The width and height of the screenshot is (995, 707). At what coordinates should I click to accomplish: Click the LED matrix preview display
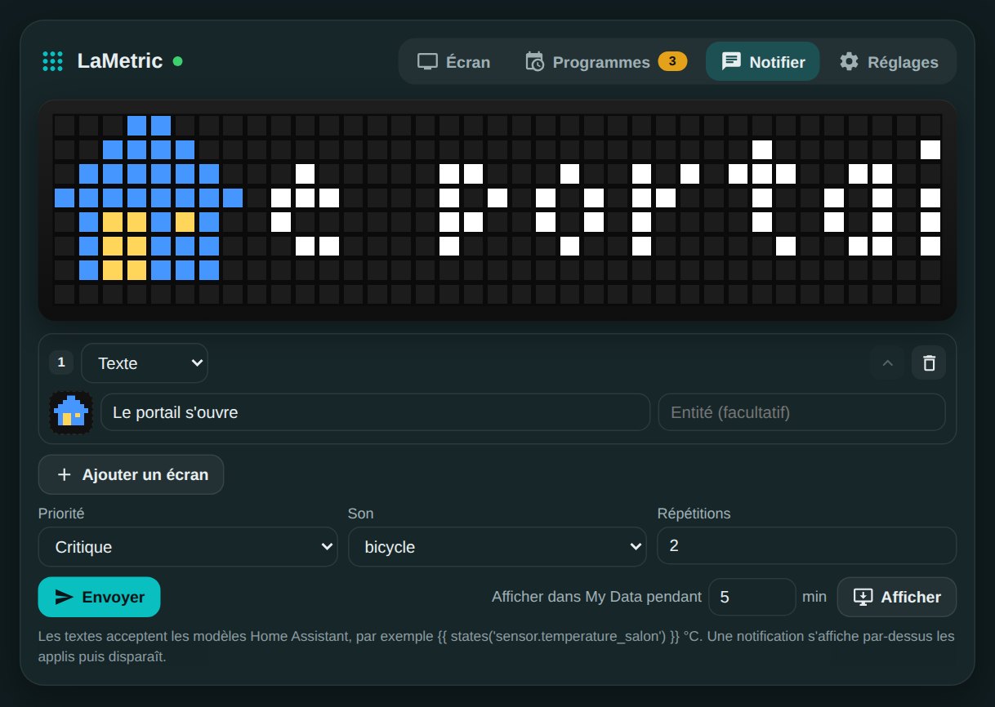pyautogui.click(x=497, y=210)
